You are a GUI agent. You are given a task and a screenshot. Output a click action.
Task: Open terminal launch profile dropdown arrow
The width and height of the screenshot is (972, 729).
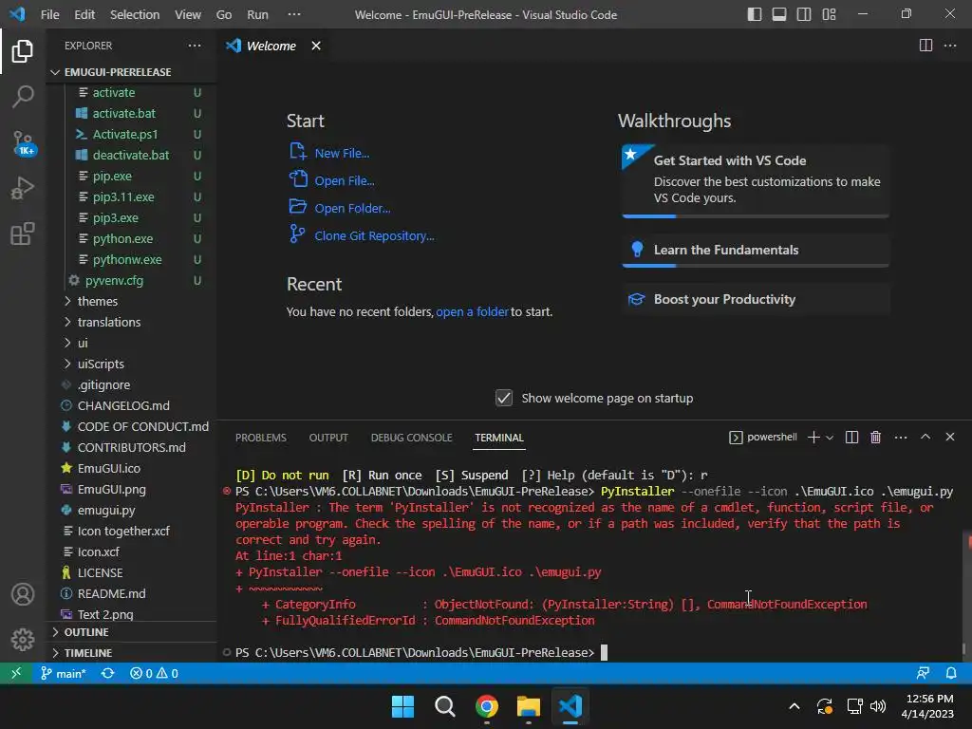coord(830,438)
